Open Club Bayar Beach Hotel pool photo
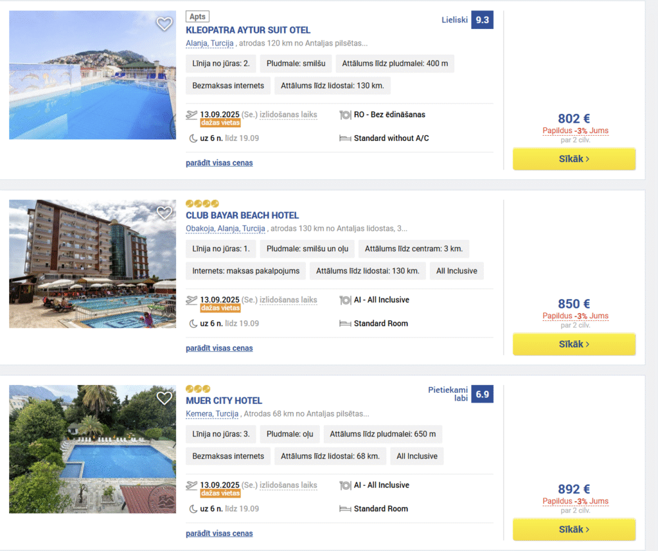The width and height of the screenshot is (658, 551). 93,264
